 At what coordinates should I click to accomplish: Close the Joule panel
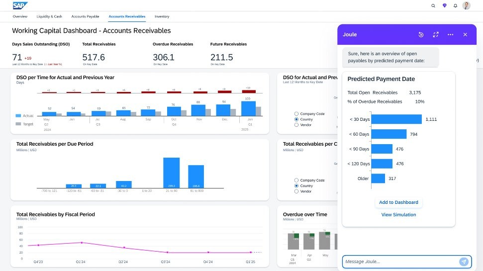tap(465, 35)
